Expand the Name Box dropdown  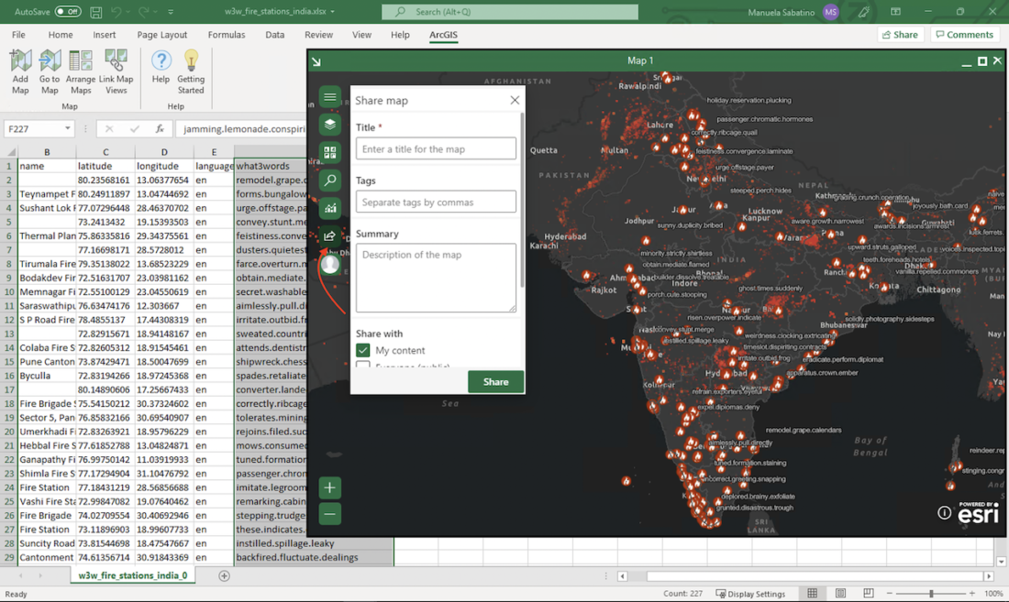[68, 128]
